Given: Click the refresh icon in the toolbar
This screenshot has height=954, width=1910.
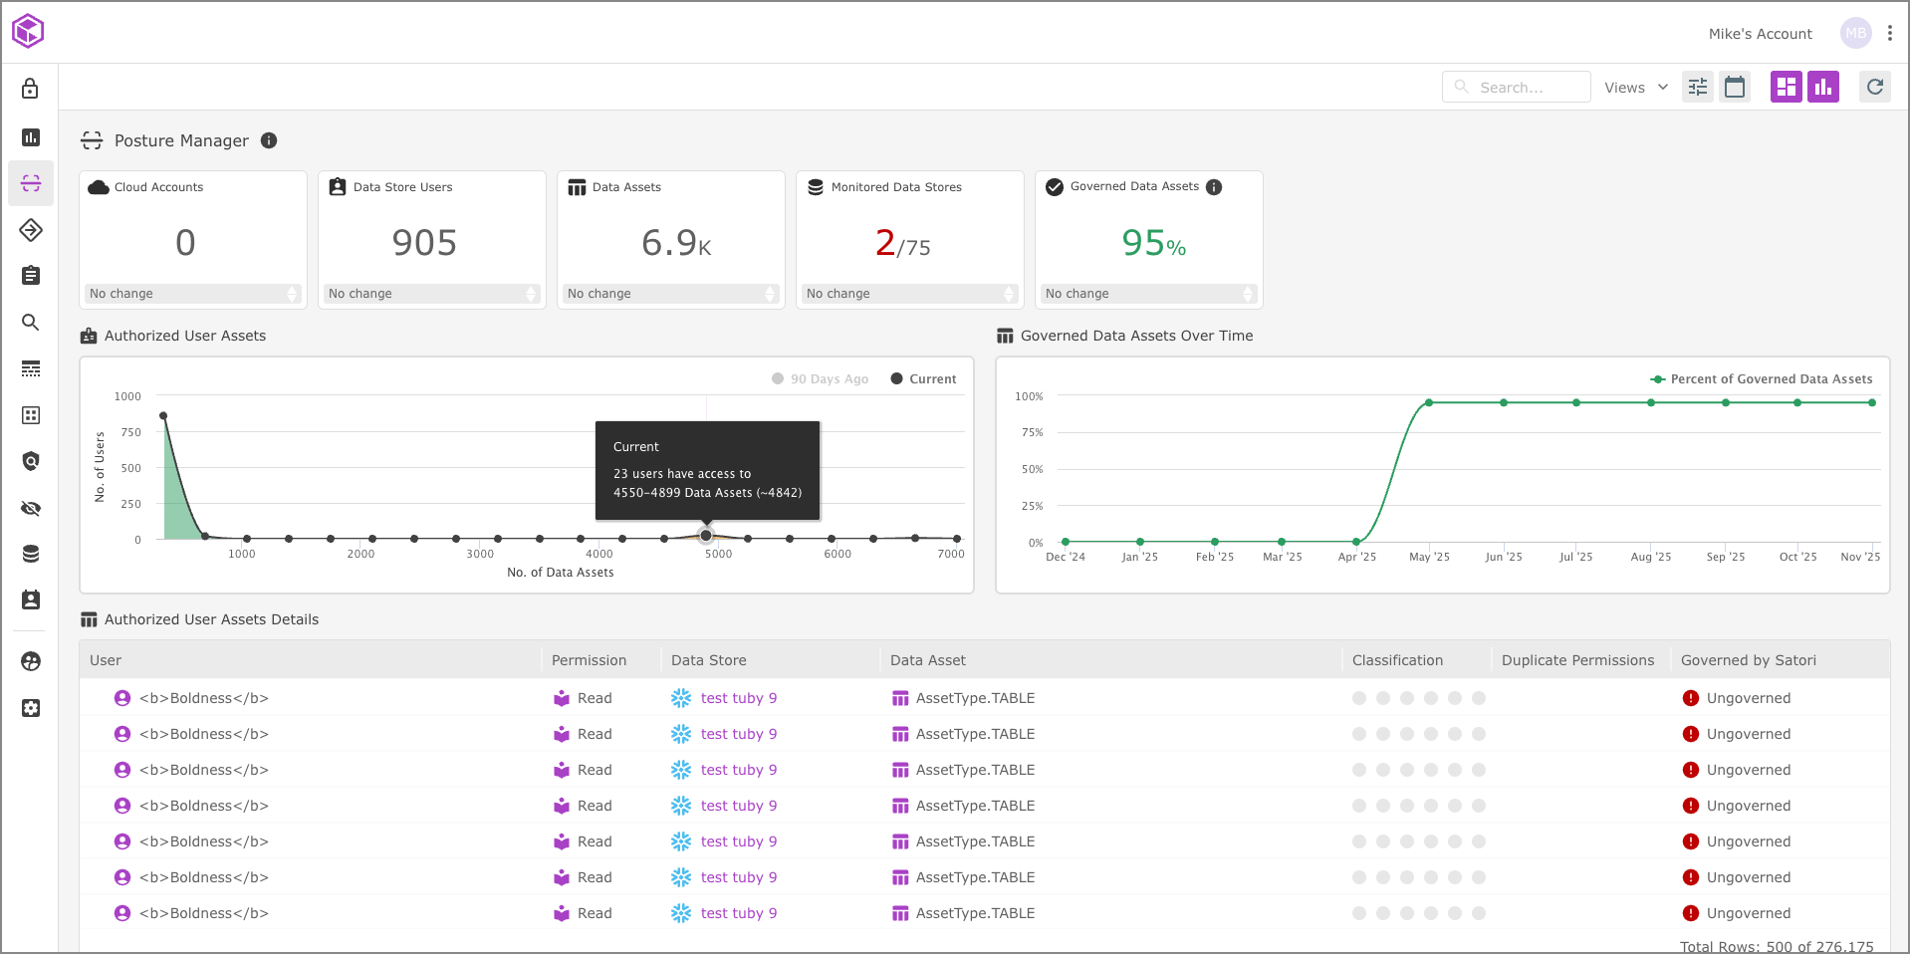Looking at the screenshot, I should coord(1874,88).
